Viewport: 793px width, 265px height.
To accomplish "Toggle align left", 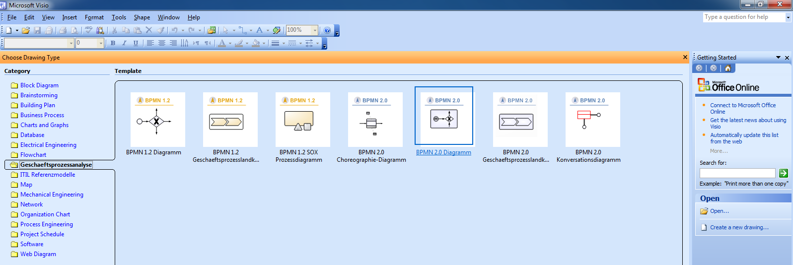I will pos(150,43).
